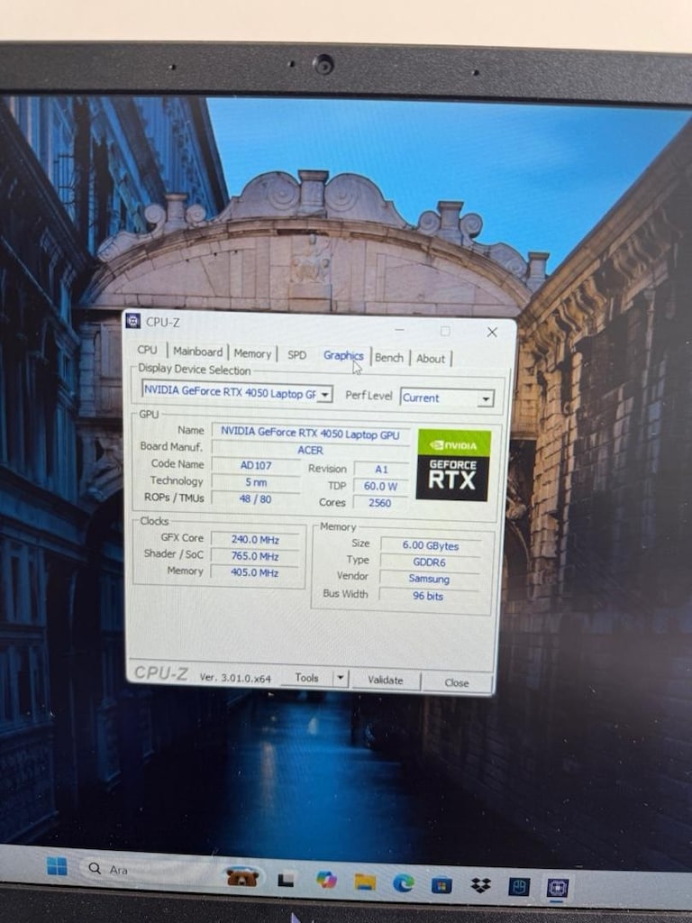Screen dimensions: 692x923
Task: Click the 48 / 80 ROPs/TMUs value
Action: click(255, 498)
